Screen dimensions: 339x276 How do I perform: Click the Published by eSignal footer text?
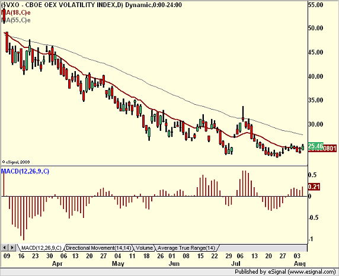click(285, 272)
